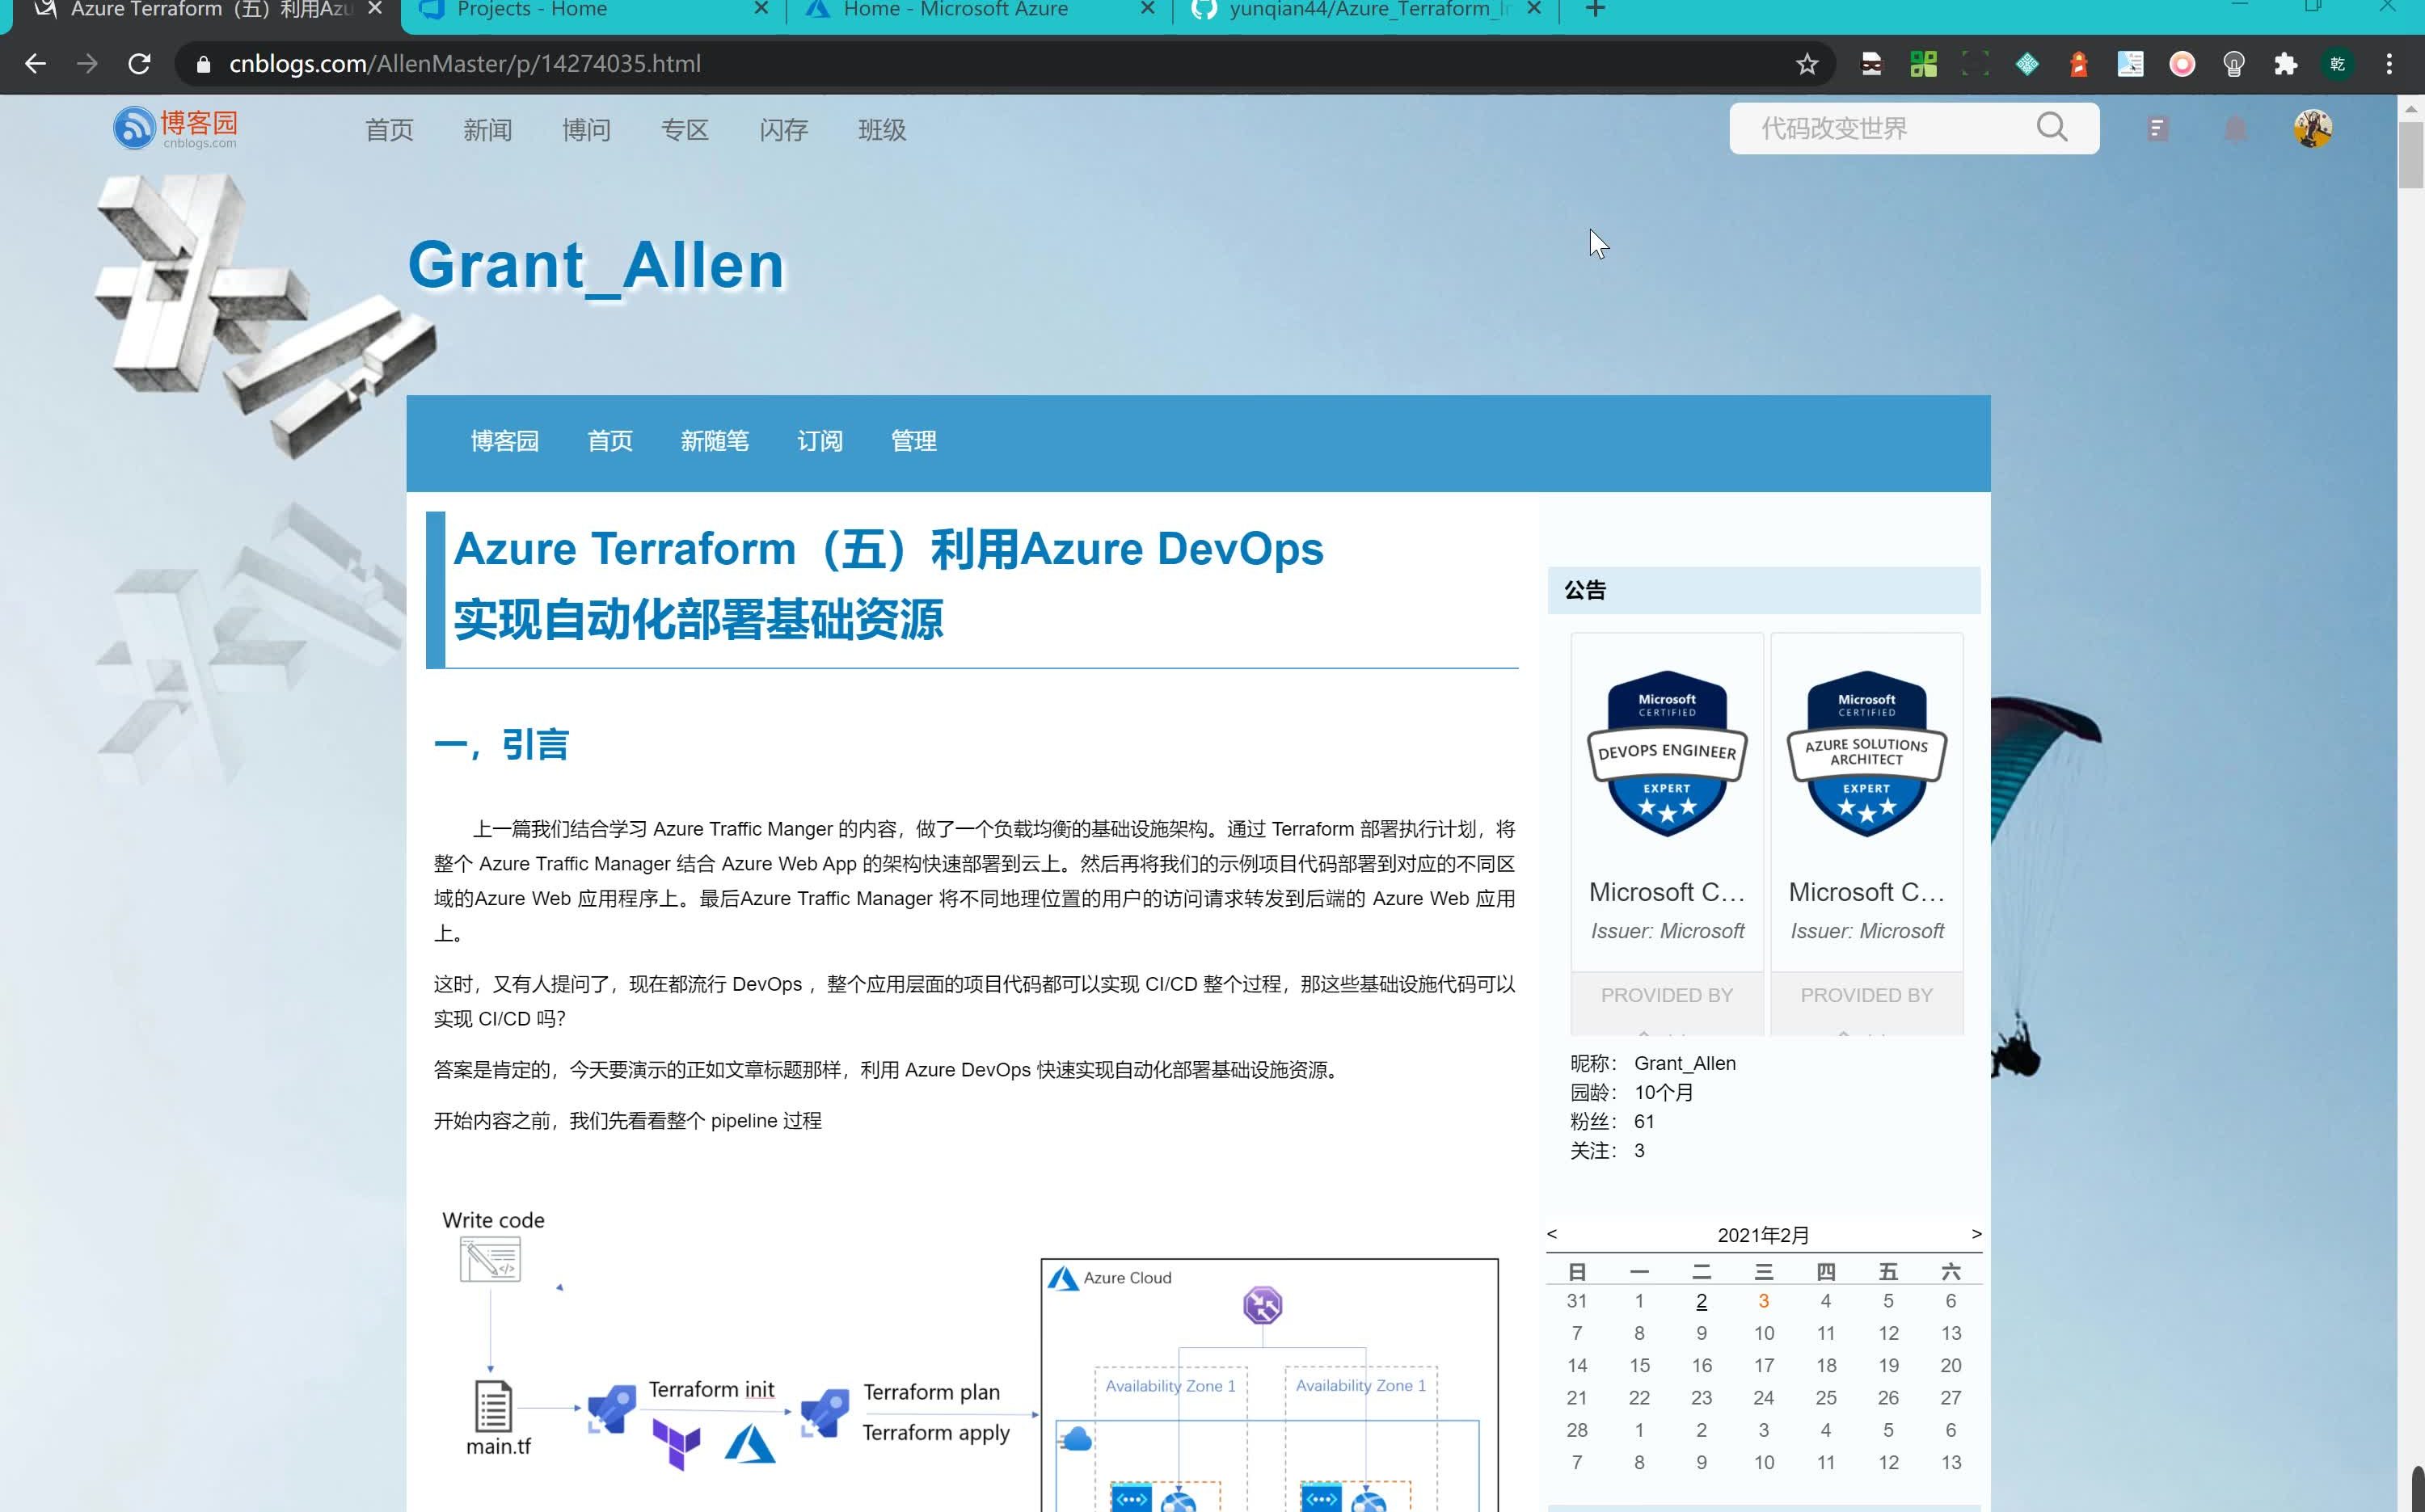Screen dimensions: 2425x1512
Task: Click the orange lighthouse extension icon
Action: click(x=2078, y=64)
